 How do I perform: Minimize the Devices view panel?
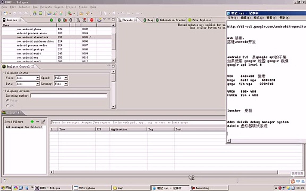coord(109,19)
